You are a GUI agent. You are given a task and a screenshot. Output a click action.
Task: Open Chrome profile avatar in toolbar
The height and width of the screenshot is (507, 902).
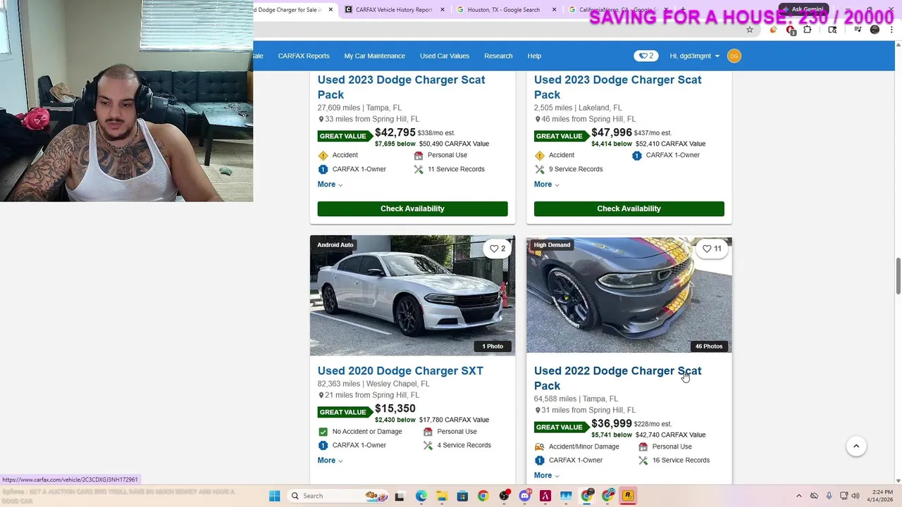pyautogui.click(x=875, y=30)
